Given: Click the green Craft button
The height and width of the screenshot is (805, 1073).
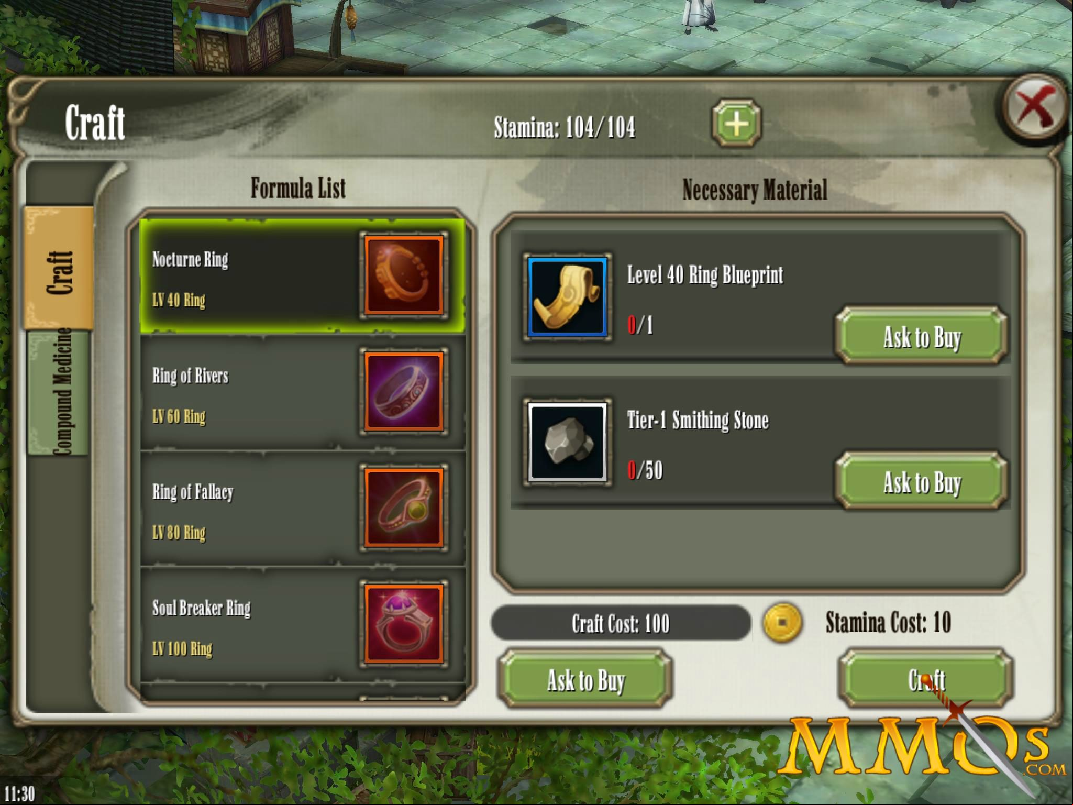Looking at the screenshot, I should click(926, 679).
